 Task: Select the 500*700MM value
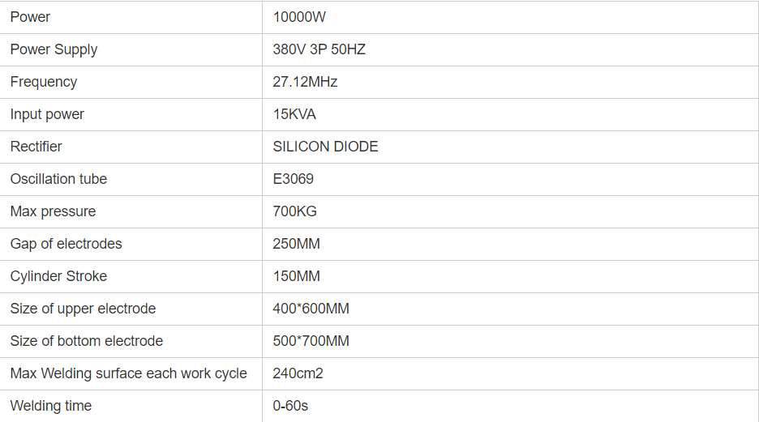311,341
